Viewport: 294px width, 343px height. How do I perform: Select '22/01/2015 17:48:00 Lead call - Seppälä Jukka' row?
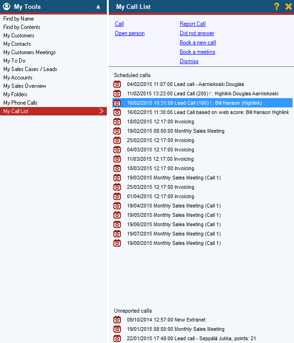[x=191, y=339]
